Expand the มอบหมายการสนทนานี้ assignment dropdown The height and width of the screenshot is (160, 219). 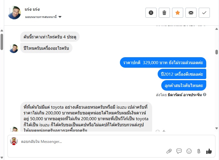point(60,17)
